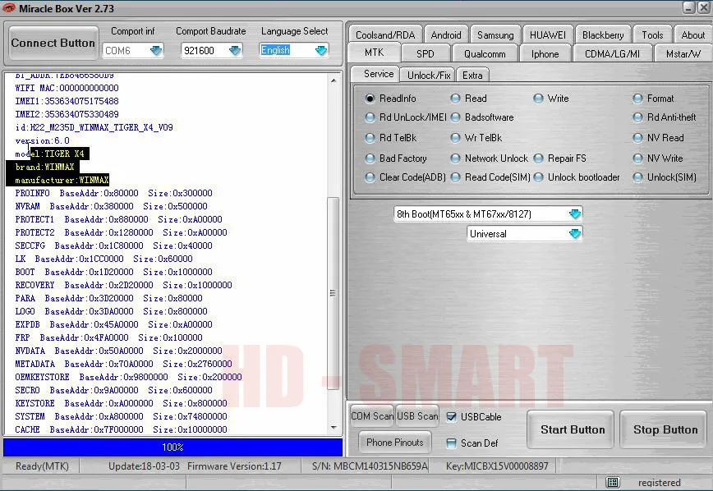The width and height of the screenshot is (713, 491).
Task: Enable the Scan Def checkbox
Action: (451, 443)
